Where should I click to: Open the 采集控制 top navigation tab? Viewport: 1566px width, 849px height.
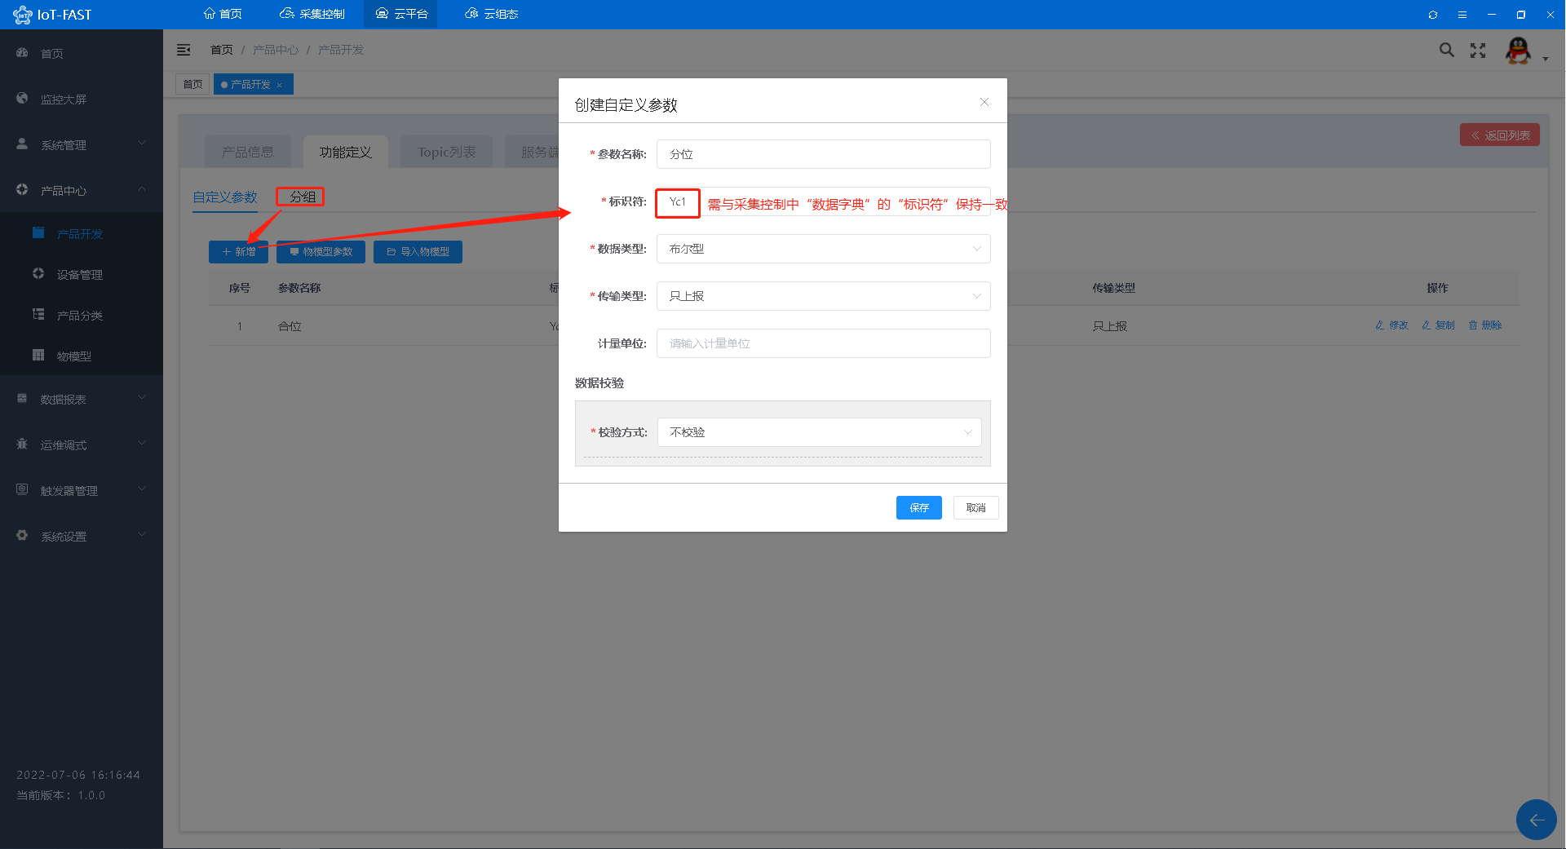pyautogui.click(x=312, y=14)
